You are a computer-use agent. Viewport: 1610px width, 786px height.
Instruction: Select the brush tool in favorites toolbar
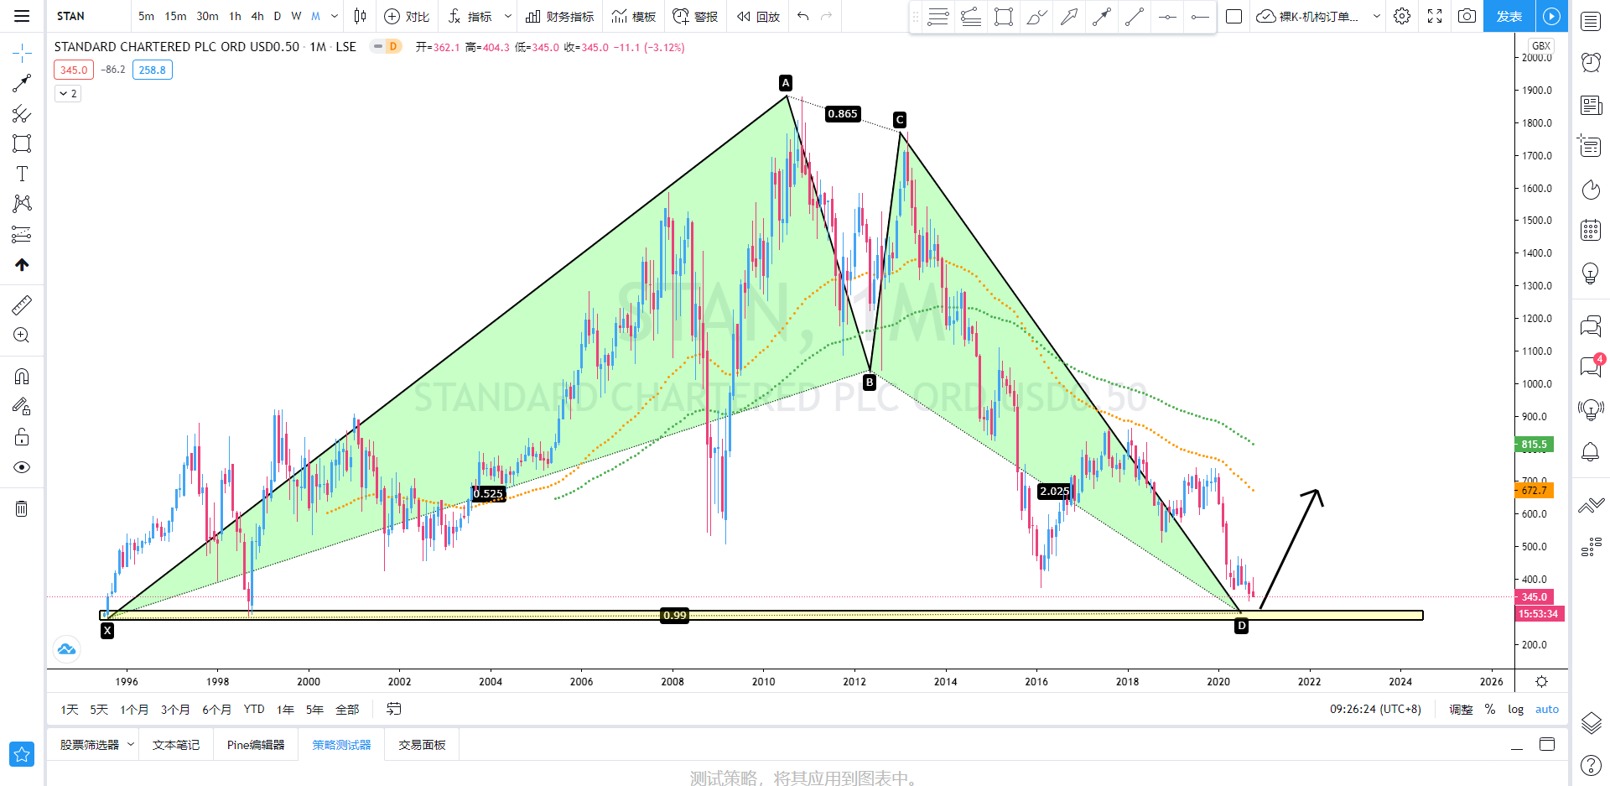click(x=1036, y=17)
